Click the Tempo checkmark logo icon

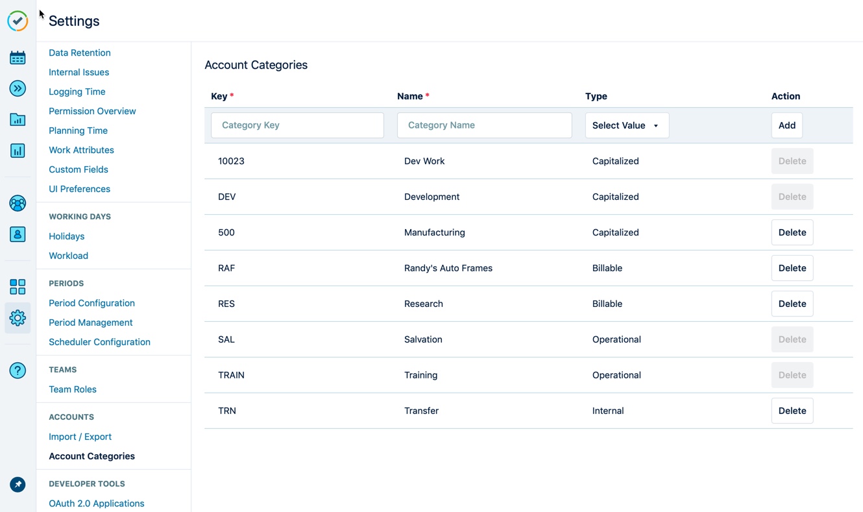[x=18, y=21]
